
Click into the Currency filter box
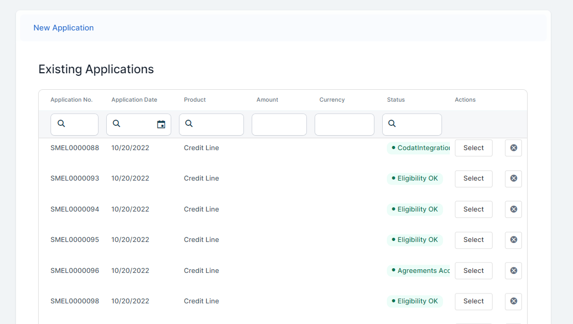(x=344, y=125)
